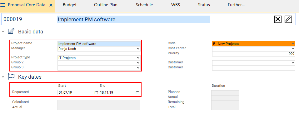299x113 pixels.
Task: Open the hamburger menu beside Proposal Core Data
Action: click(x=3, y=5)
